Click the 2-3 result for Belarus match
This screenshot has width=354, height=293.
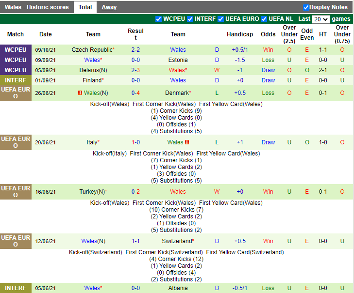(x=135, y=70)
